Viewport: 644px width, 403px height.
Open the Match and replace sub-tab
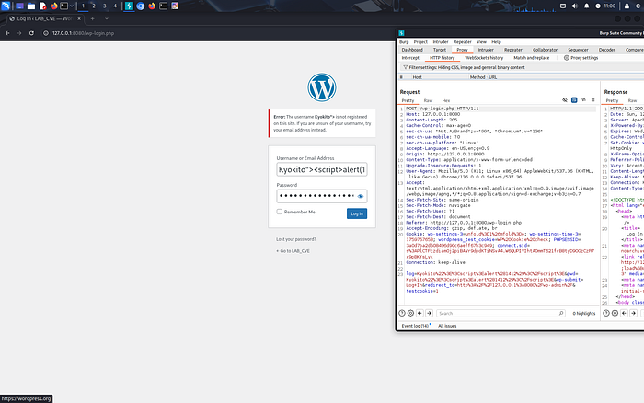(x=531, y=58)
